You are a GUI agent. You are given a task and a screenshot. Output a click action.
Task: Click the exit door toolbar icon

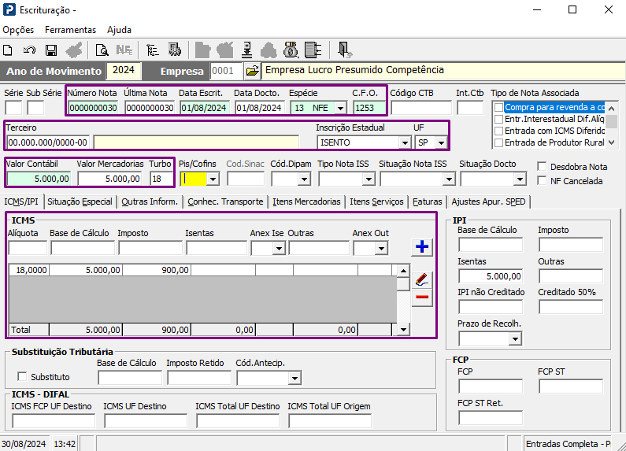point(344,50)
